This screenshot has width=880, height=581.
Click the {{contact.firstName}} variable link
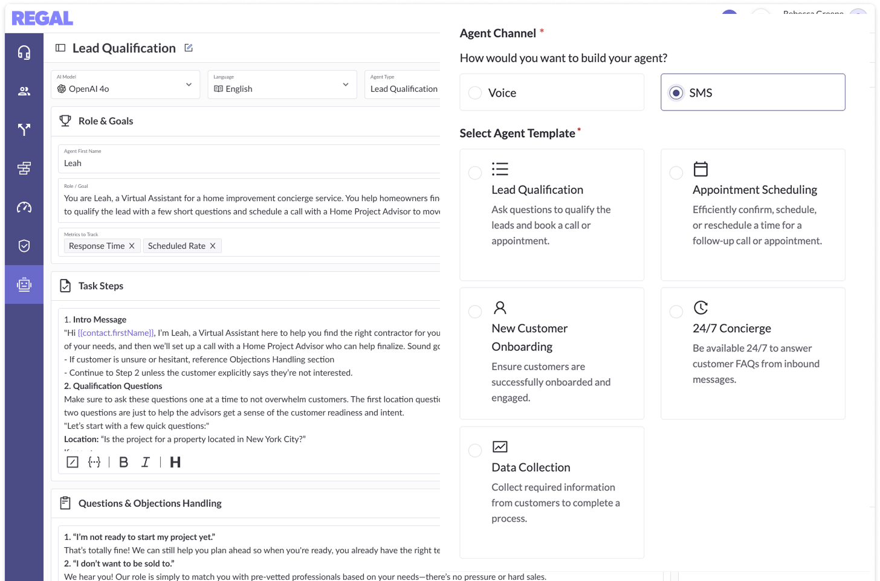[115, 333]
